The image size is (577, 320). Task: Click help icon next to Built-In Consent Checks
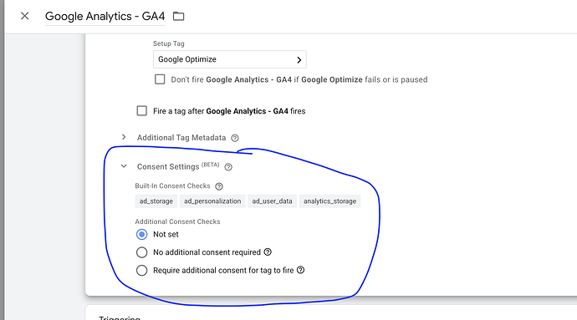219,186
